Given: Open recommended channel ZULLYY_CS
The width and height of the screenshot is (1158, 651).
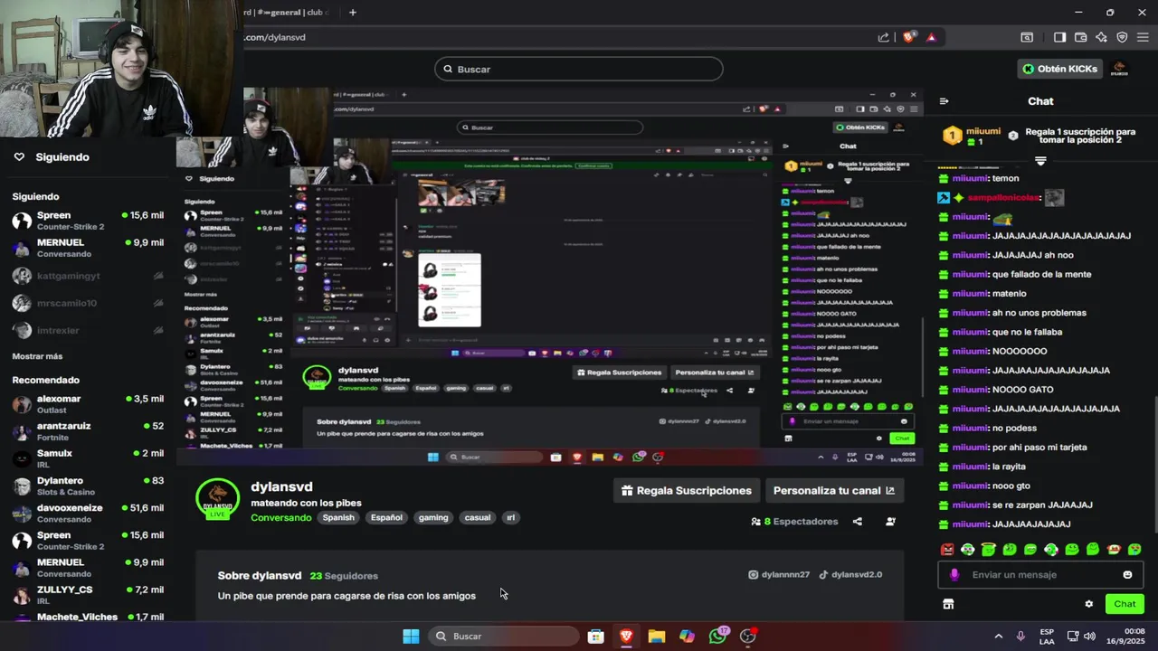Looking at the screenshot, I should click(88, 595).
